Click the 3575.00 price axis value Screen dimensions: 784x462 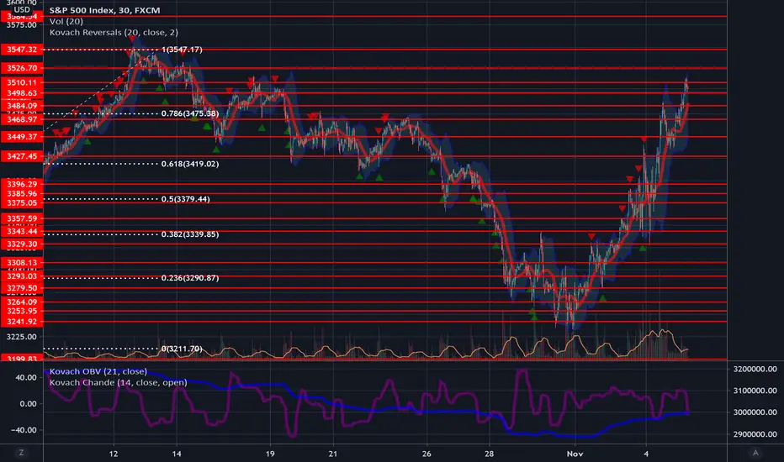click(x=22, y=25)
